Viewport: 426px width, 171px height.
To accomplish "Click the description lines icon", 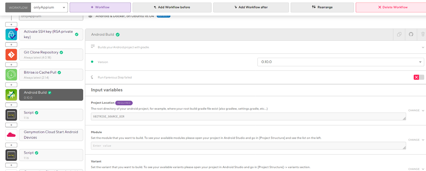I will click(93, 47).
